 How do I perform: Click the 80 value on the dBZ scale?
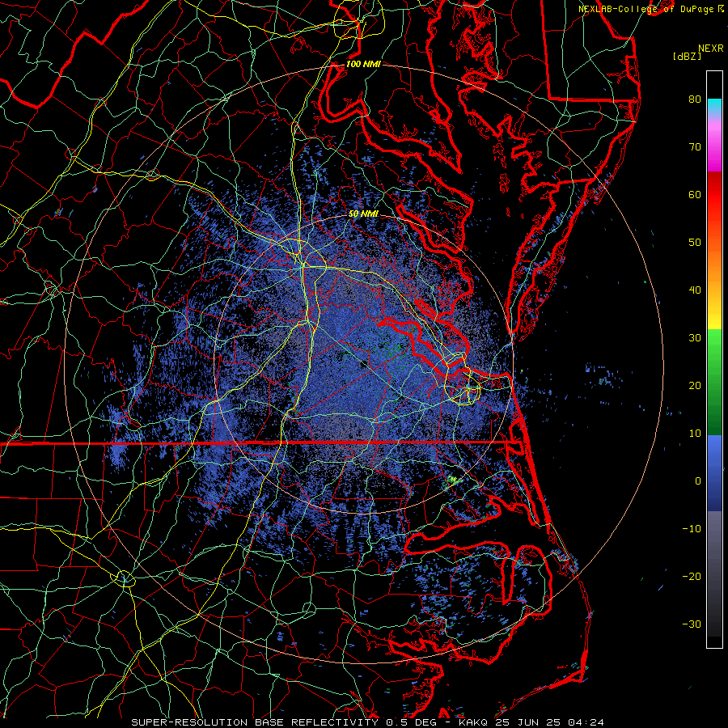click(x=695, y=99)
